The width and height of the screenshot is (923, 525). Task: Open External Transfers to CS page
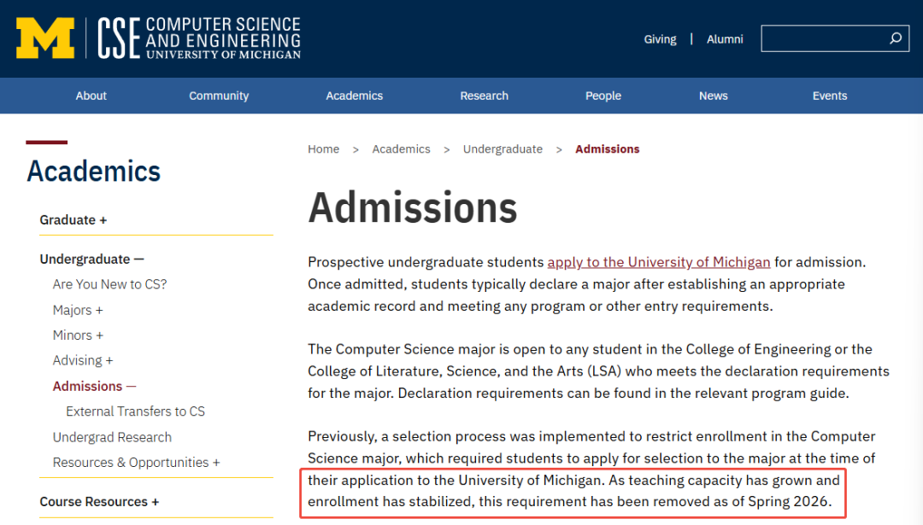coord(135,411)
